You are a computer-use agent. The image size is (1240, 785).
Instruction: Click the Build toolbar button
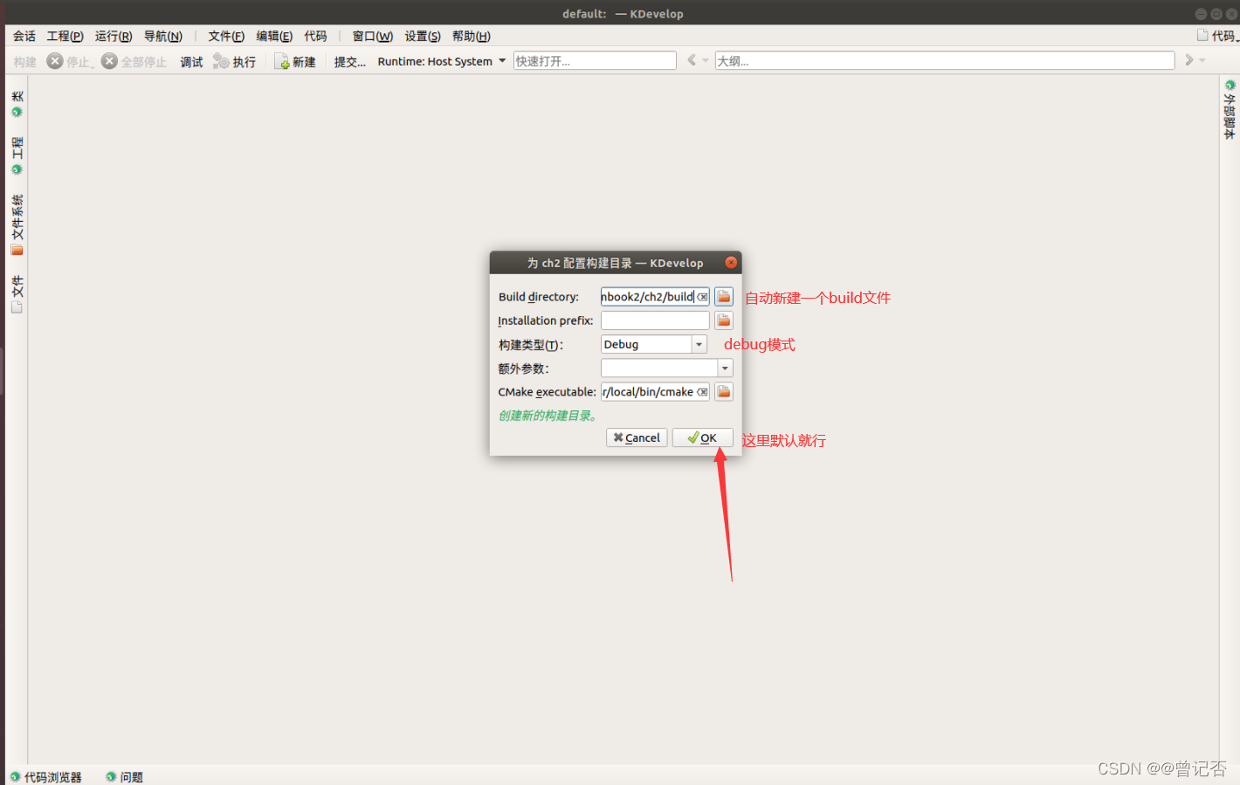point(25,61)
